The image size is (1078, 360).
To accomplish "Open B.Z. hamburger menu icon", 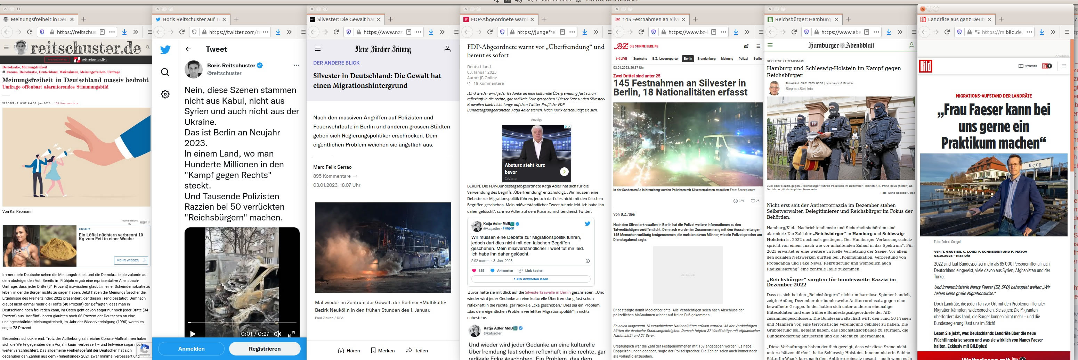I will (x=758, y=46).
